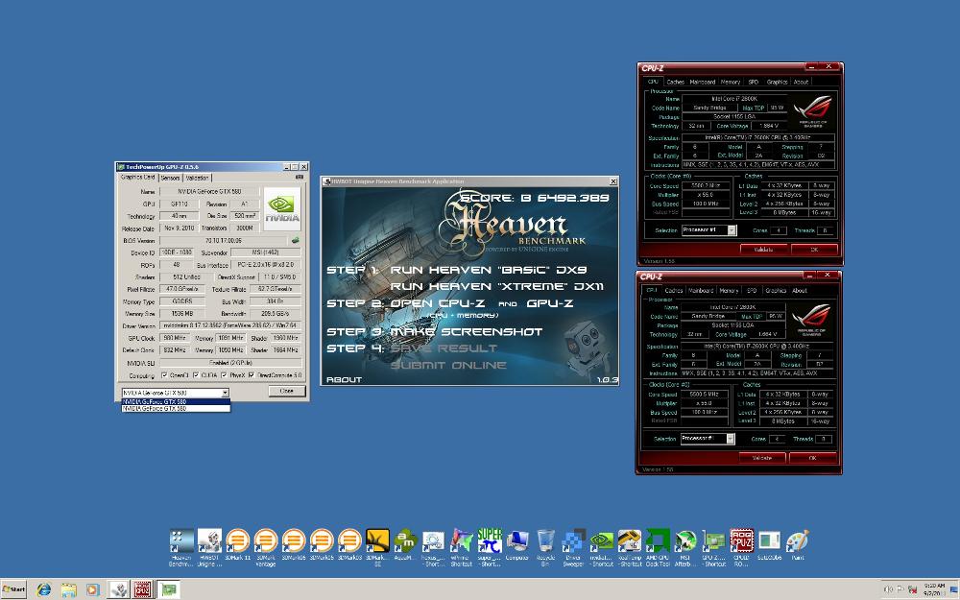
Task: Click Run Heaven "Xtreme" DX11
Action: pos(497,286)
